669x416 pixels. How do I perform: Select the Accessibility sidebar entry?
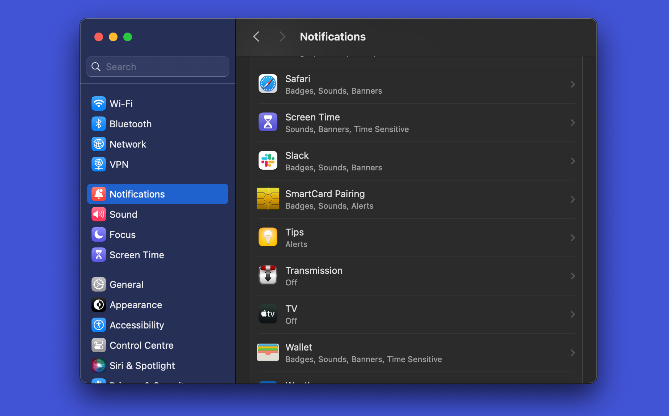pyautogui.click(x=137, y=325)
